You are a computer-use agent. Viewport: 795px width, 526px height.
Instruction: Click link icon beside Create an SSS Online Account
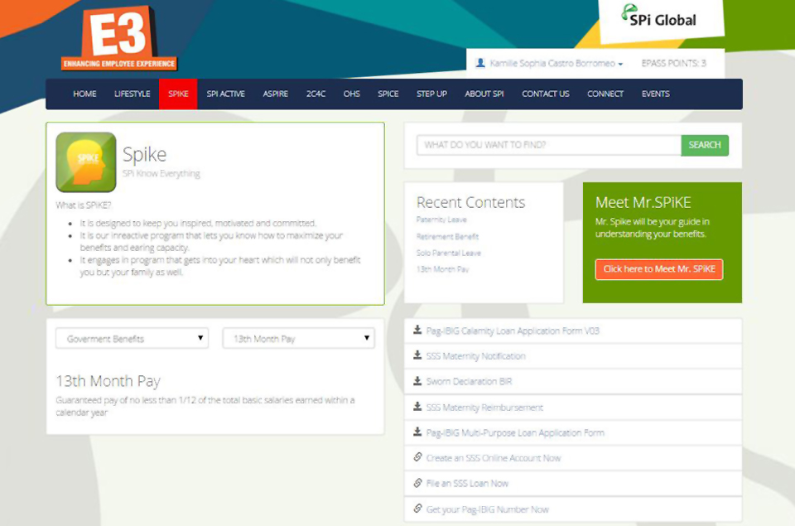click(418, 458)
